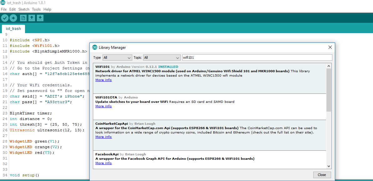Expand the Type dropdown
The height and width of the screenshot is (181, 373).
117,58
